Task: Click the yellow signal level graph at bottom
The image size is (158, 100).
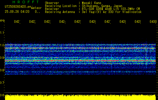Action: (80, 97)
